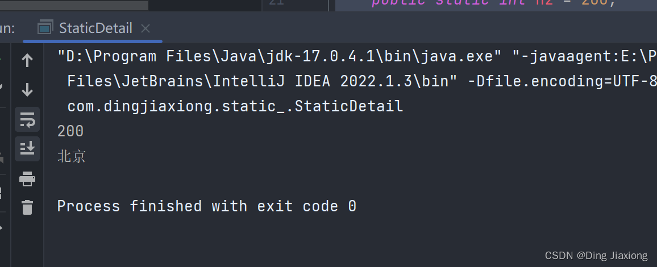Select the StaticDetail run tab
This screenshot has width=657, height=267.
(95, 28)
